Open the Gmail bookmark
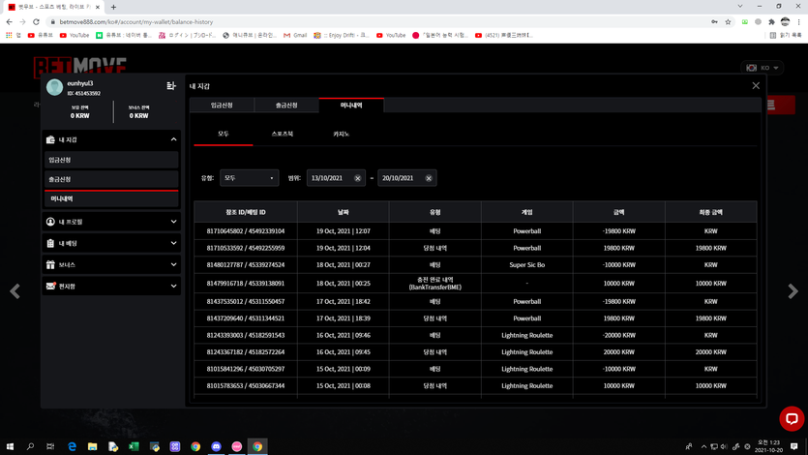Image resolution: width=808 pixels, height=455 pixels. click(295, 35)
